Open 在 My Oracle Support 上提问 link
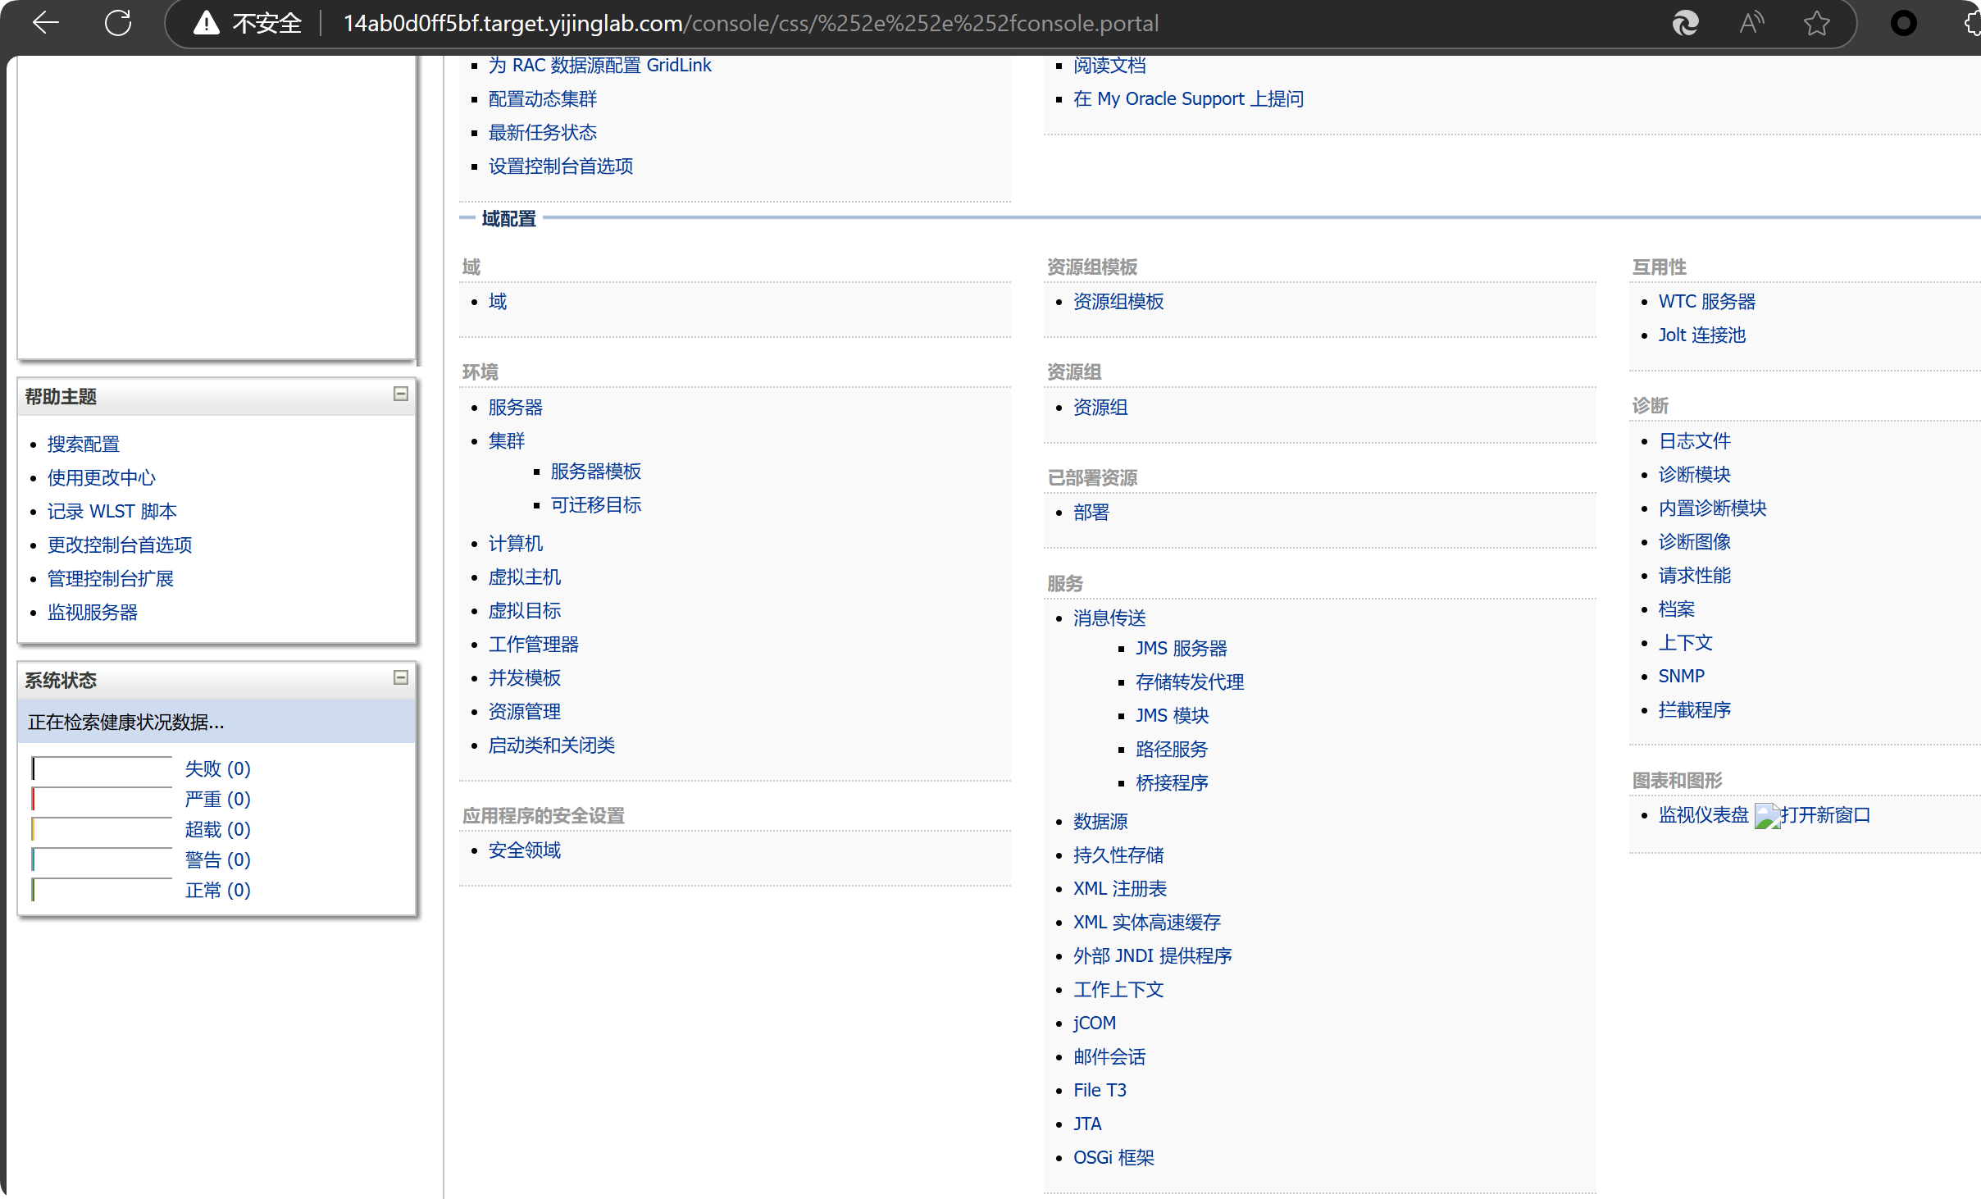Screen dimensions: 1981x1199 click(1189, 98)
